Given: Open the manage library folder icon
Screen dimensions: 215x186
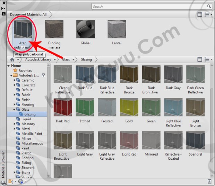Looking at the screenshot, I should tap(11, 182).
